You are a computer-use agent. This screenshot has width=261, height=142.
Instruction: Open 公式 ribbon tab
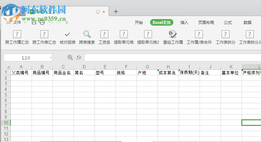228,22
